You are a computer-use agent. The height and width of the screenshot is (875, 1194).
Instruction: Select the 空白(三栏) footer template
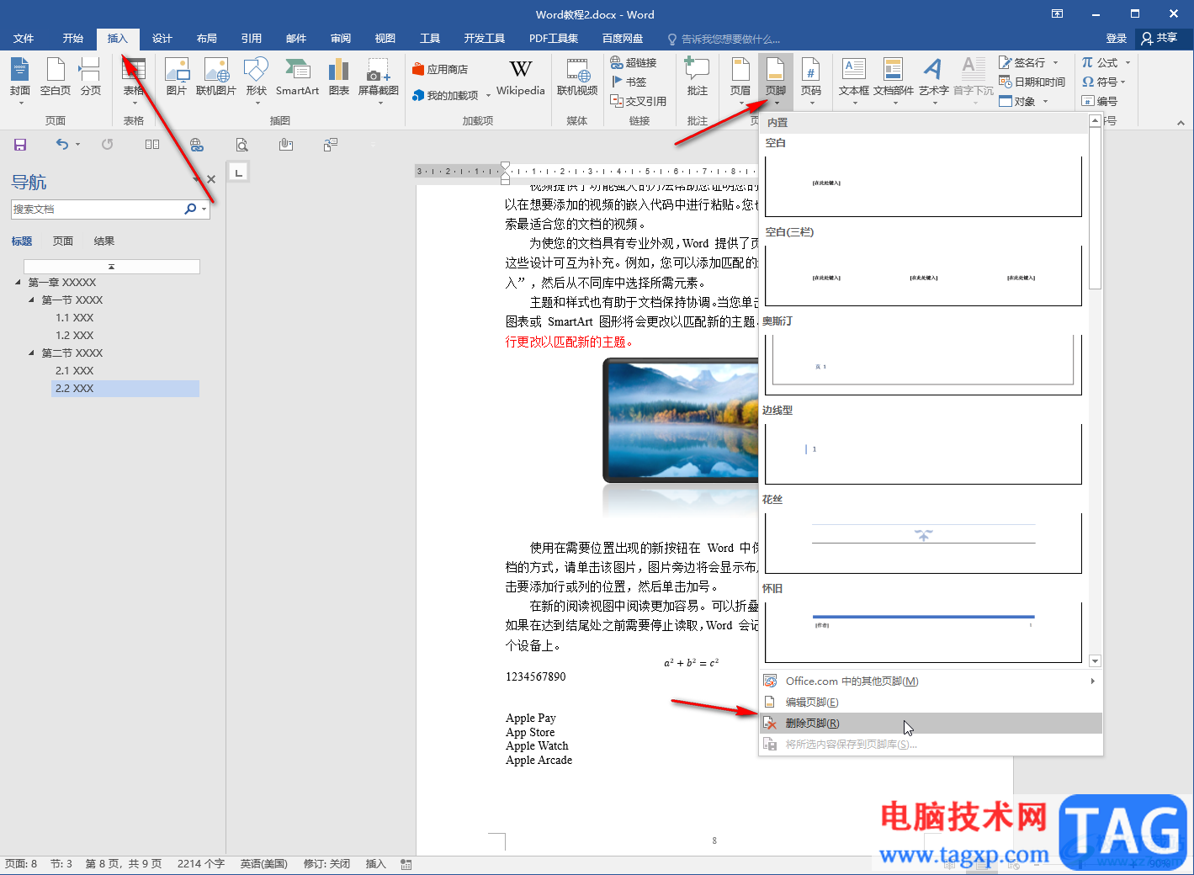[x=923, y=276]
